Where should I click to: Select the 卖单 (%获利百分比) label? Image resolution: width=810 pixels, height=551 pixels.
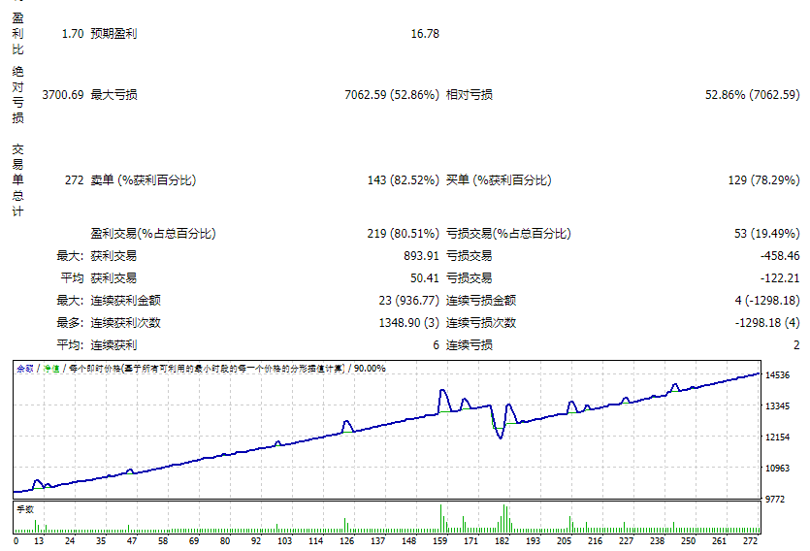tap(144, 179)
